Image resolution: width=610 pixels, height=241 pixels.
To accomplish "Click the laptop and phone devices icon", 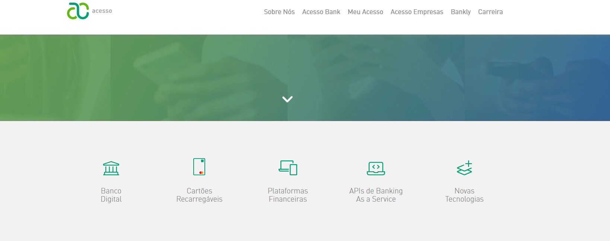I will click(288, 167).
